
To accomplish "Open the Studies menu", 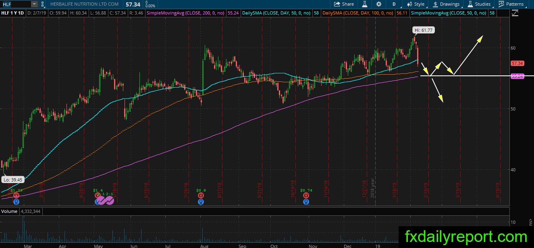I will tap(479, 4).
